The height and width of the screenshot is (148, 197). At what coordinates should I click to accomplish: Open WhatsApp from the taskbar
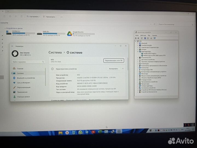pos(80,132)
